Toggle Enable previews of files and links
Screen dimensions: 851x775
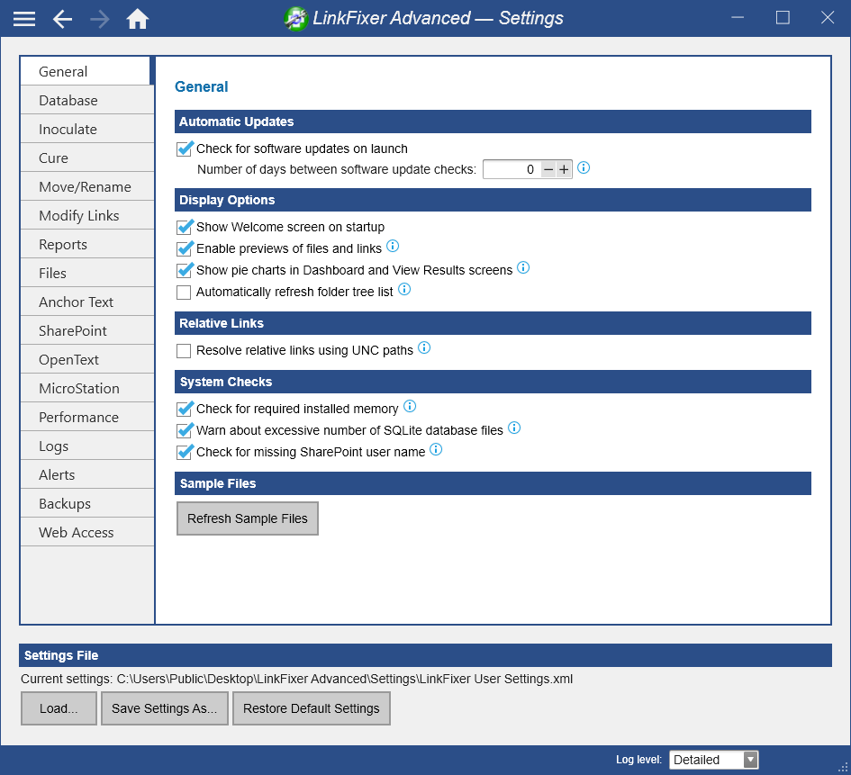tap(184, 249)
